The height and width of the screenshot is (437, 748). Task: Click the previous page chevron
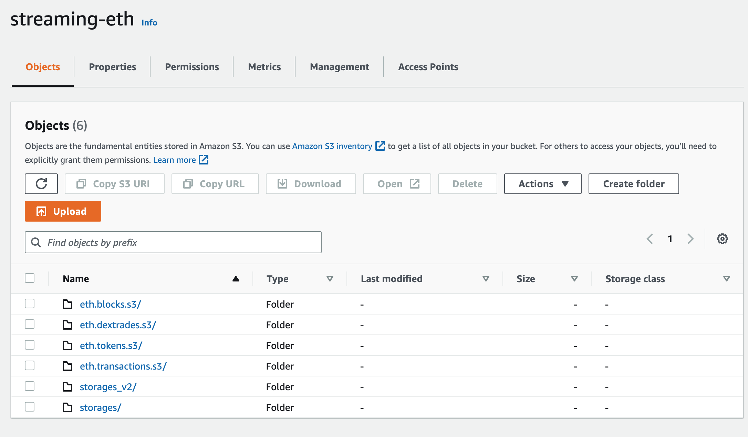[x=650, y=239]
